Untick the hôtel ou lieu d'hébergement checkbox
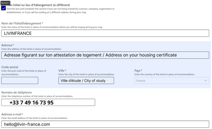The width and height of the screenshot is (212, 129). click(x=3, y=8)
